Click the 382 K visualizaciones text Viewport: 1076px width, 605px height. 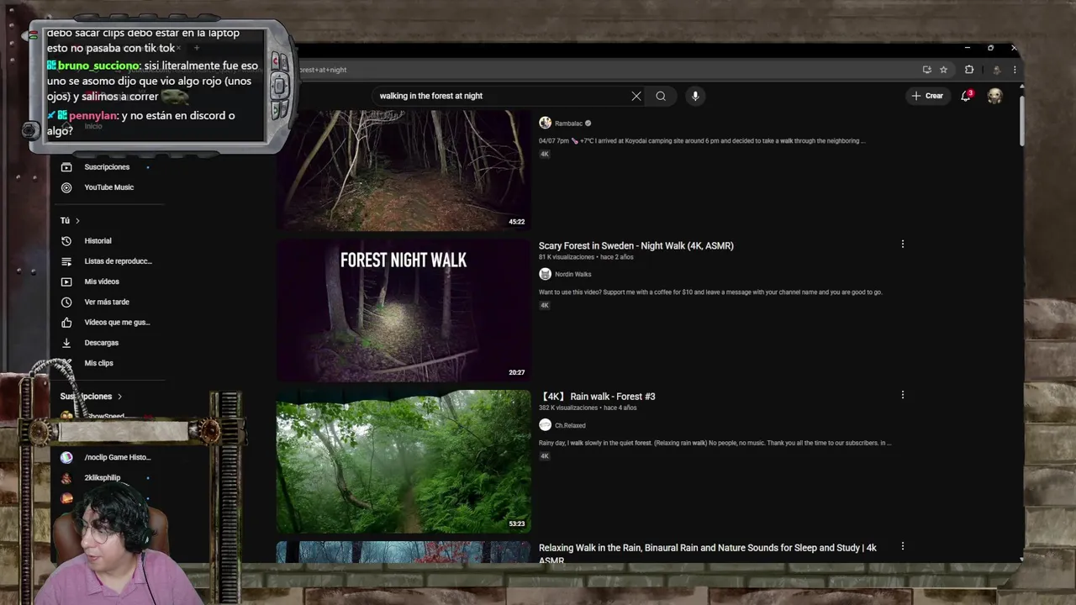tap(568, 408)
